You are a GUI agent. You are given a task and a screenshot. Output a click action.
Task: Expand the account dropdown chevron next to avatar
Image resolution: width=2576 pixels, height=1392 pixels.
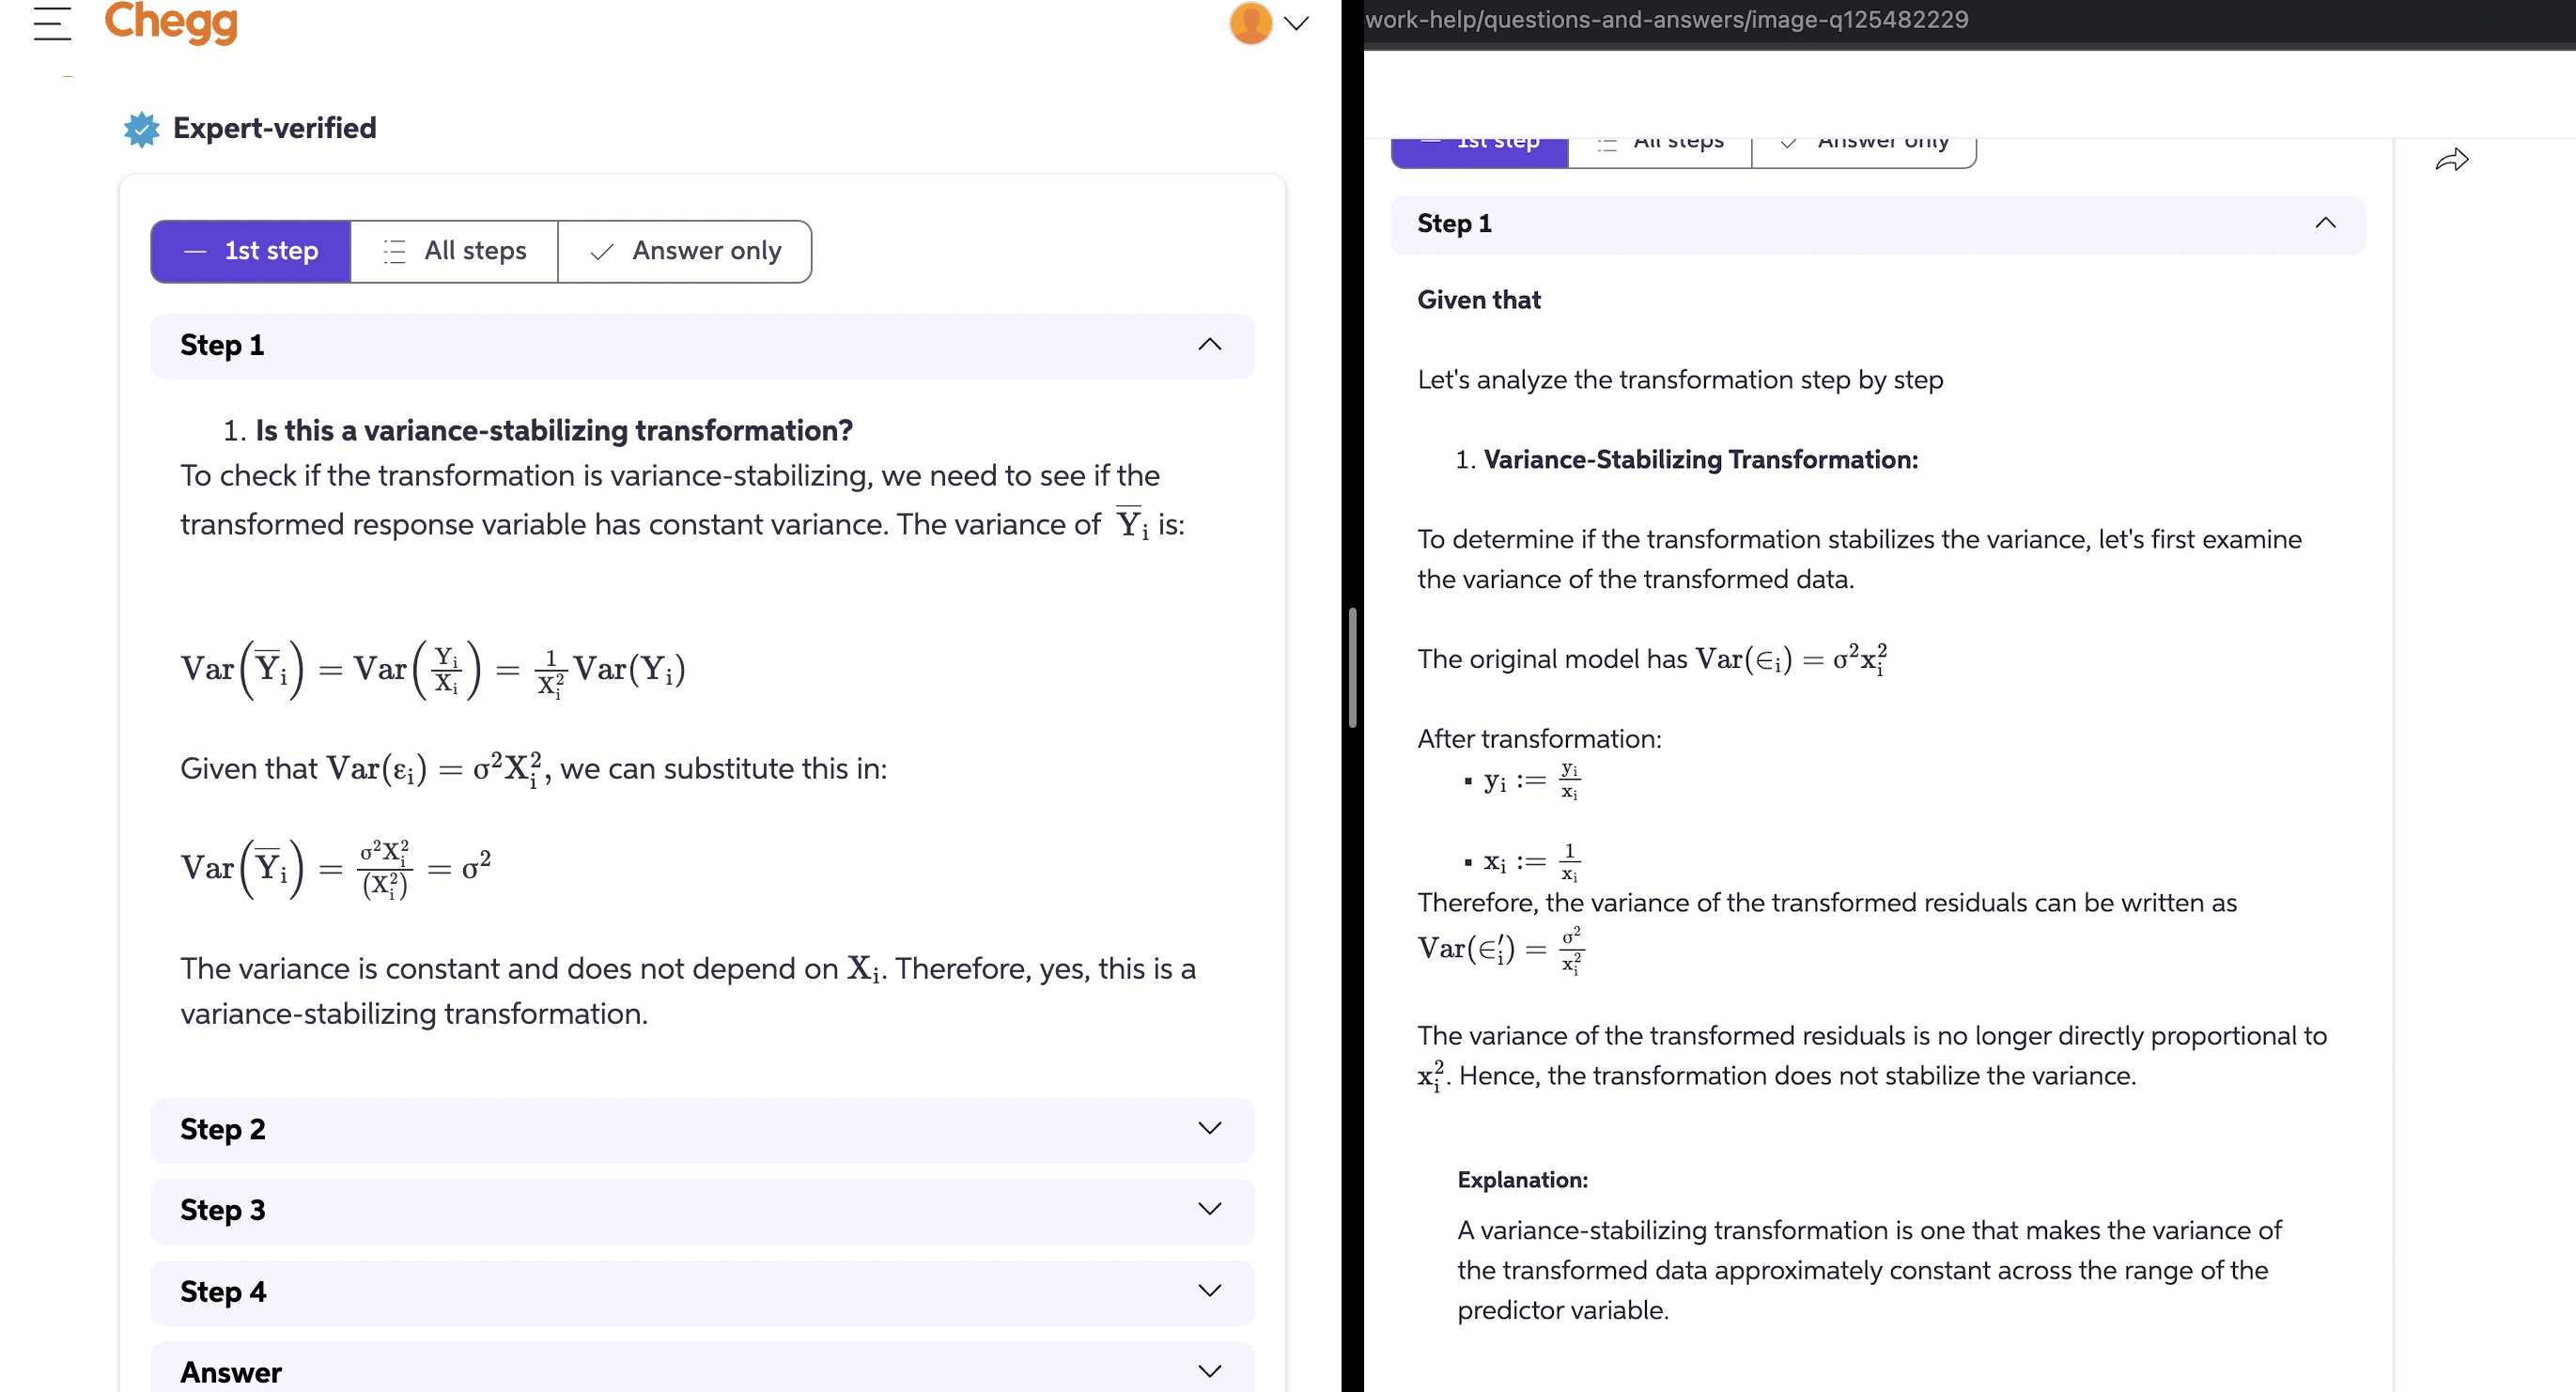1296,24
